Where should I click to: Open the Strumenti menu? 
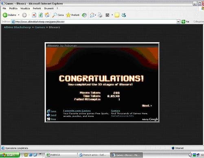[49, 9]
